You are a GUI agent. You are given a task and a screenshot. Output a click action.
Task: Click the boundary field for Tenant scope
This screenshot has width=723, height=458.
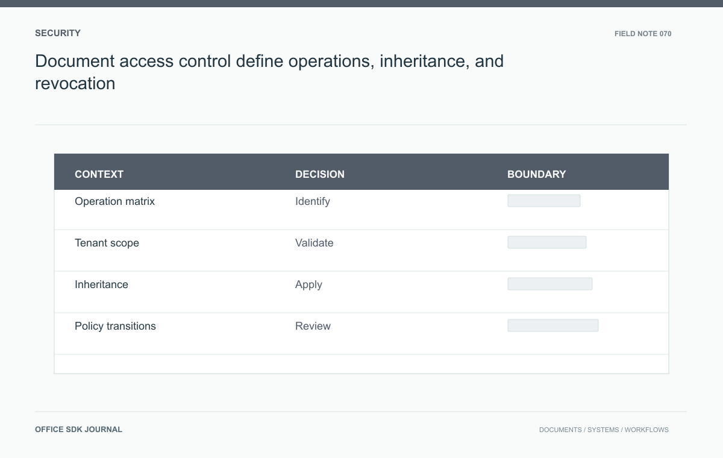pyautogui.click(x=547, y=242)
